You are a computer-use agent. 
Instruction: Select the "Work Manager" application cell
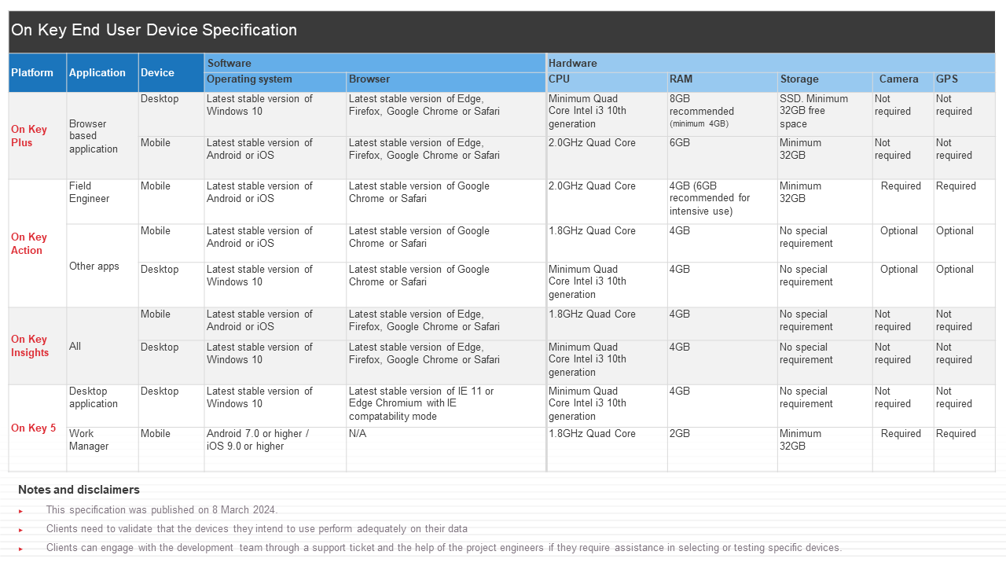pos(103,449)
